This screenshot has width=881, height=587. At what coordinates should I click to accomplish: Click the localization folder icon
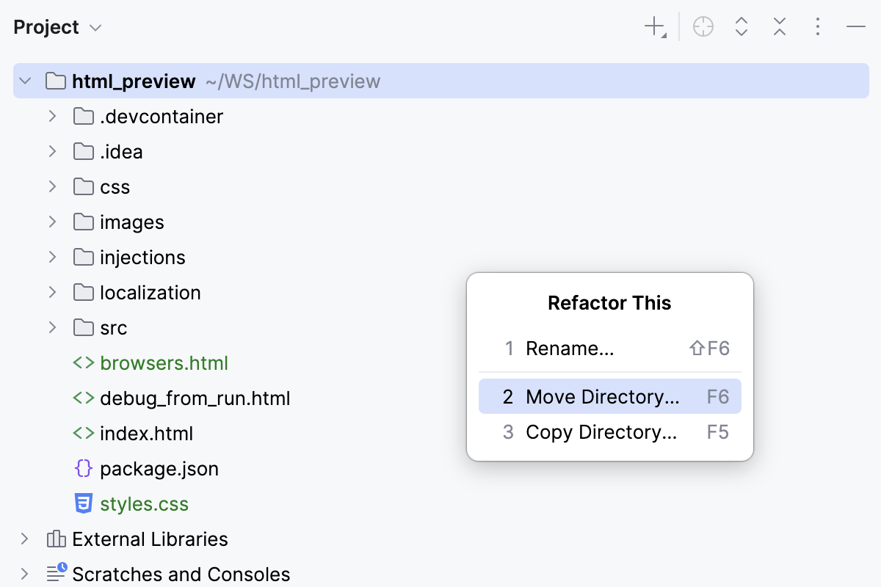[x=84, y=292]
